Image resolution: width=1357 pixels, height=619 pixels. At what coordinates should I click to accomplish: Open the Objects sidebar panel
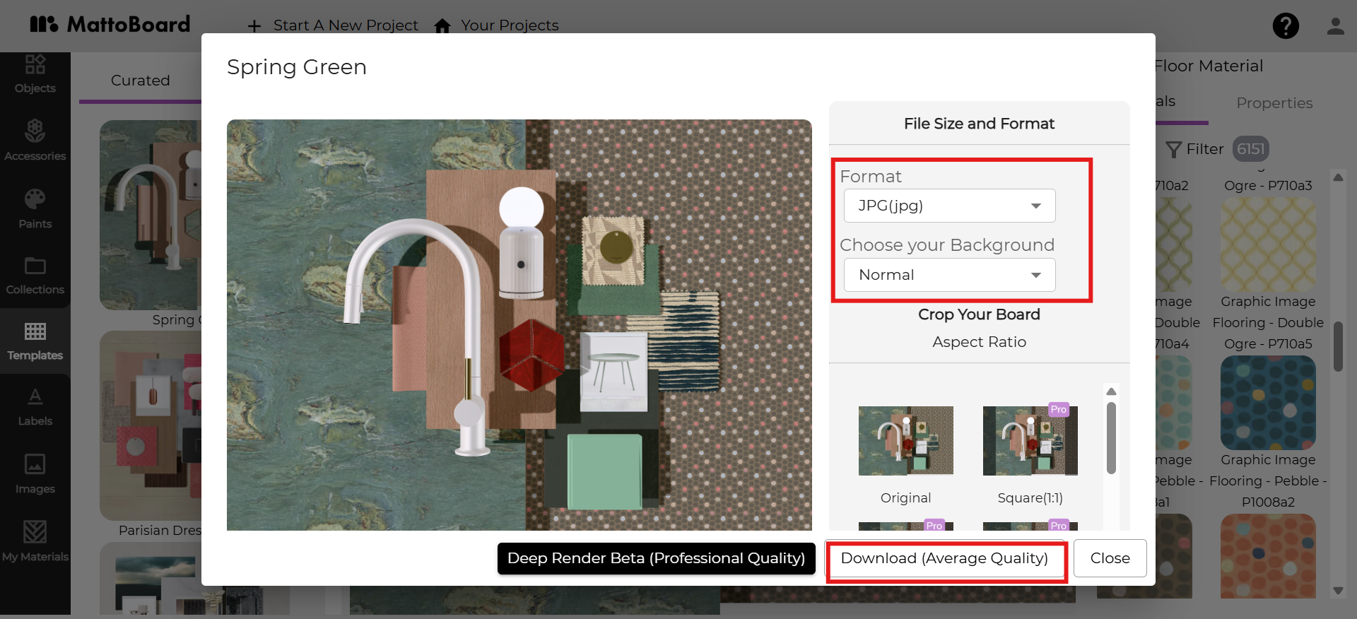(x=35, y=73)
